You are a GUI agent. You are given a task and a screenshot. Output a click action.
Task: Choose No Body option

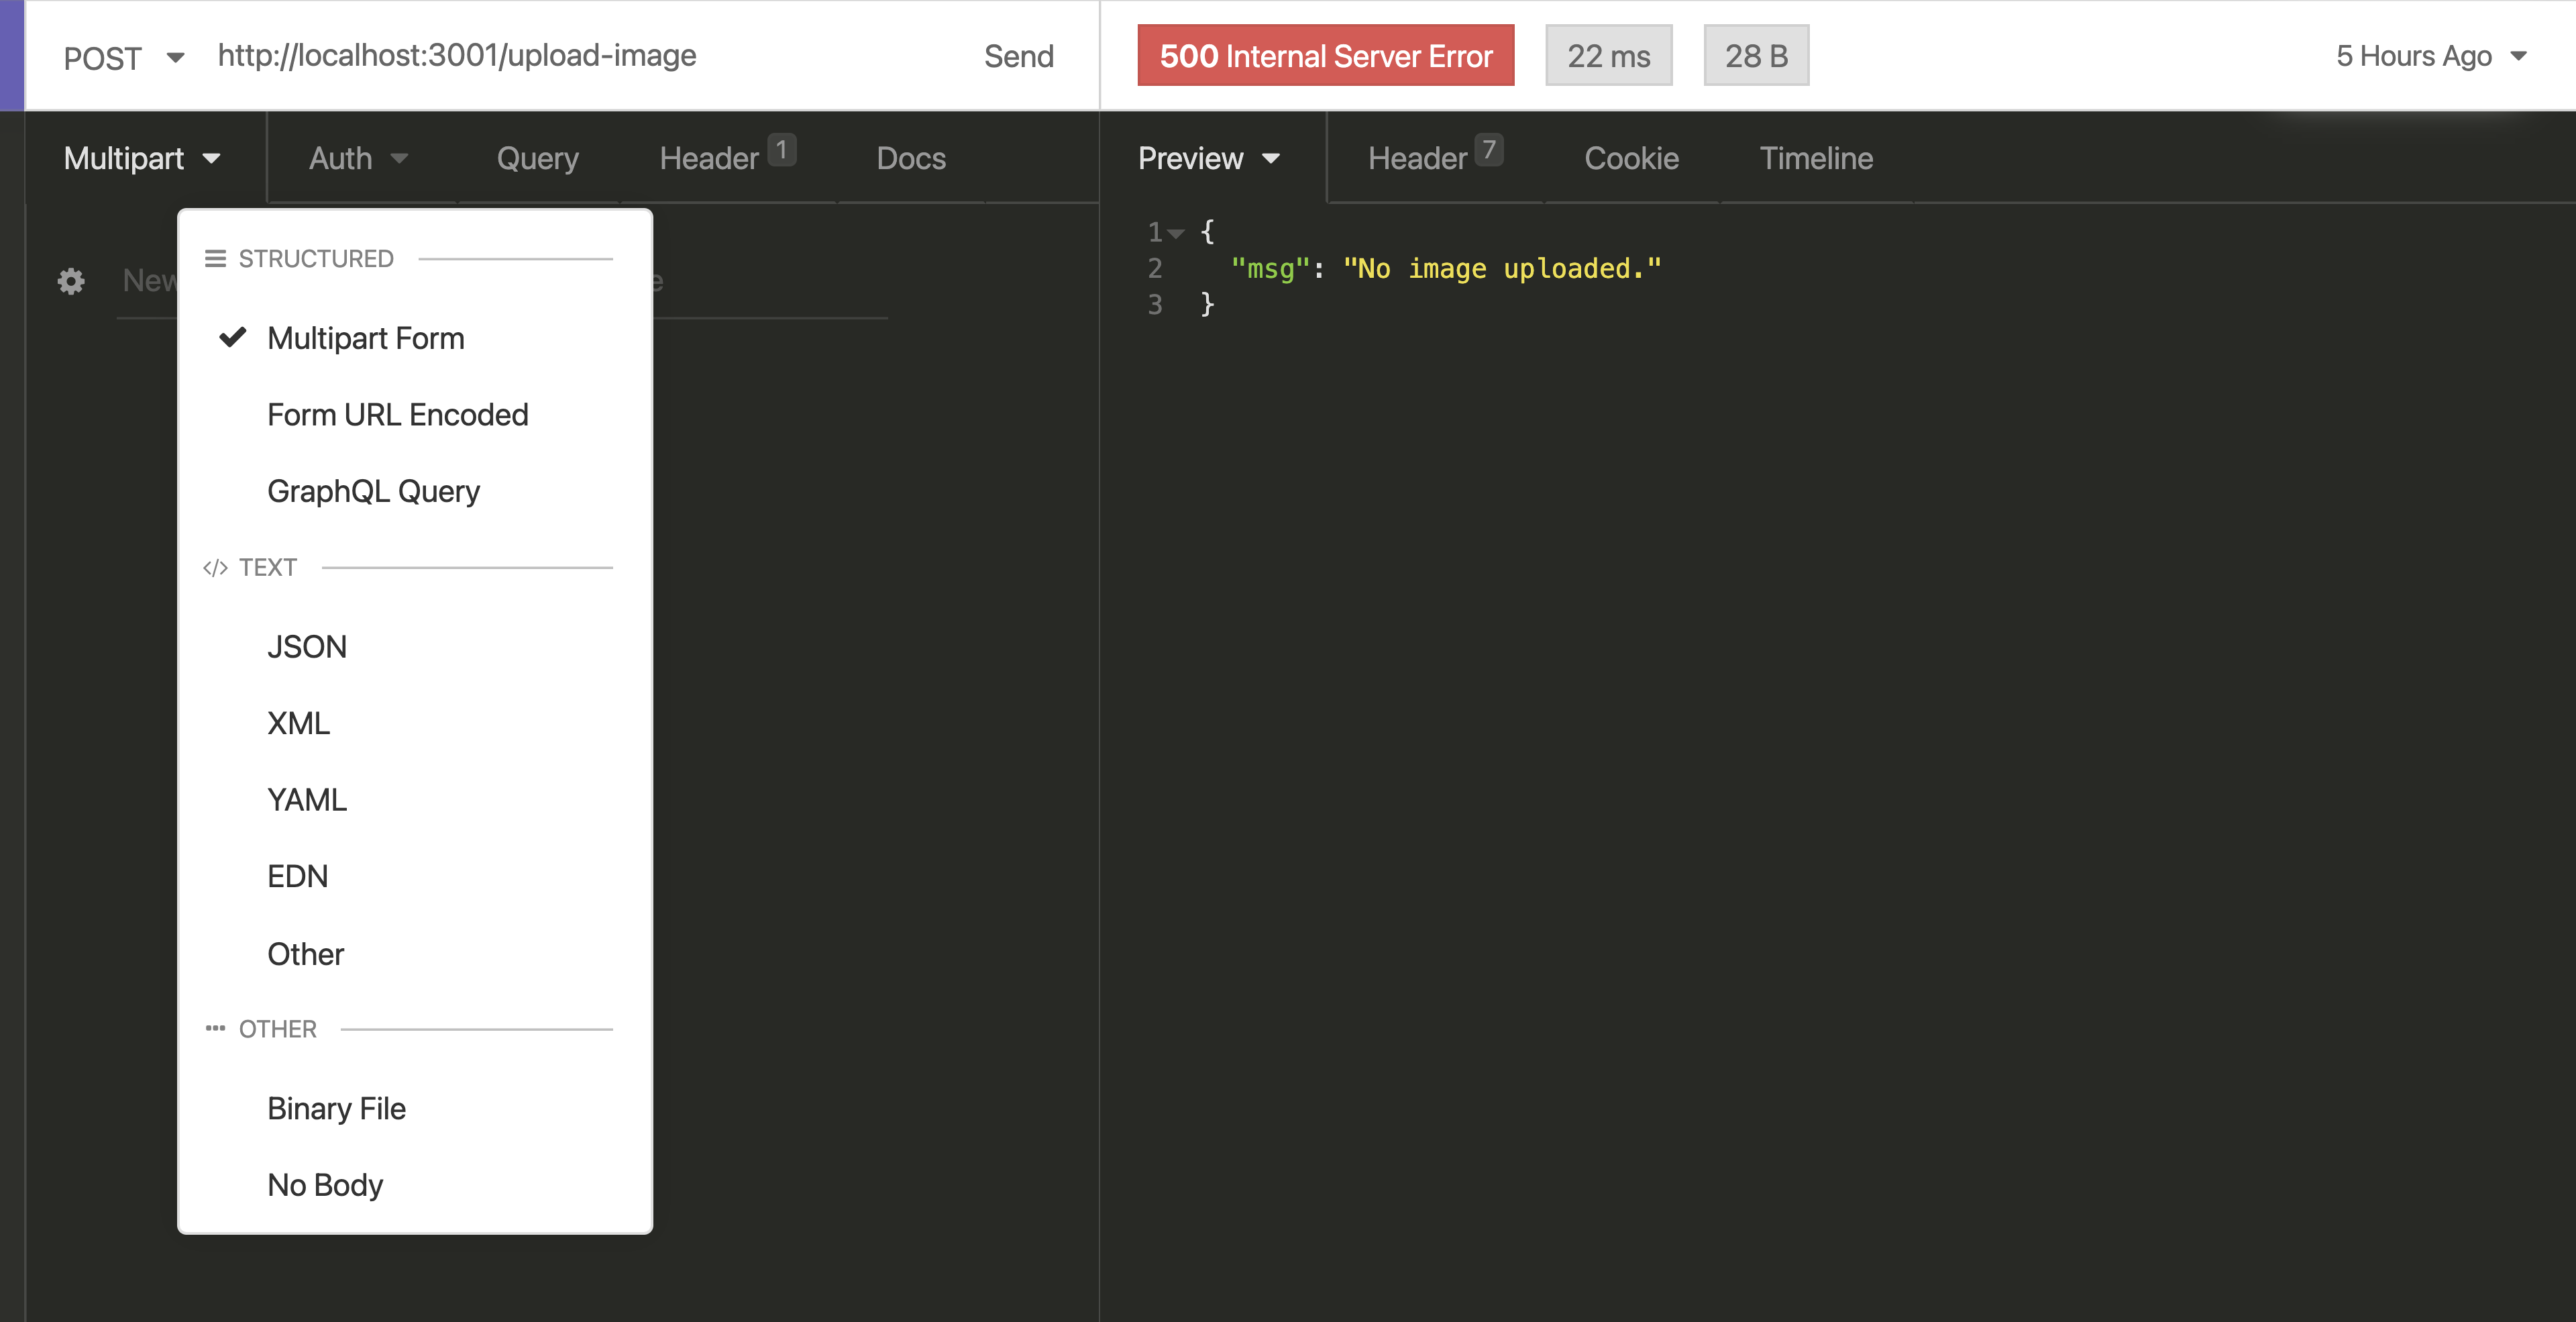415,1185
